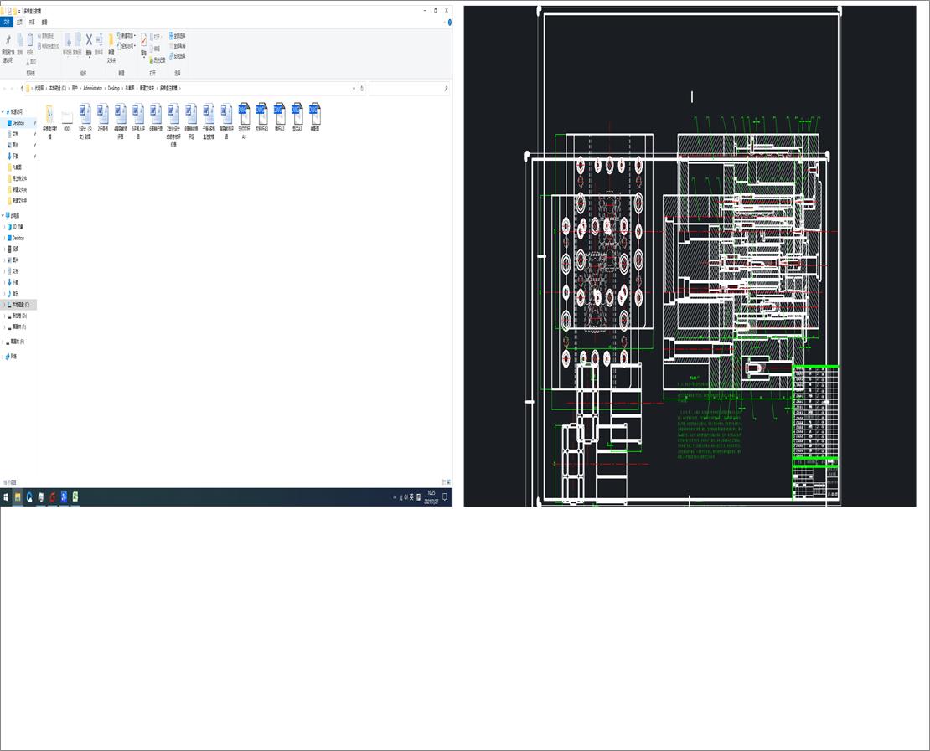Viewport: 930px width, 751px height.
Task: Click the Properties checkmark icon
Action: (x=143, y=41)
